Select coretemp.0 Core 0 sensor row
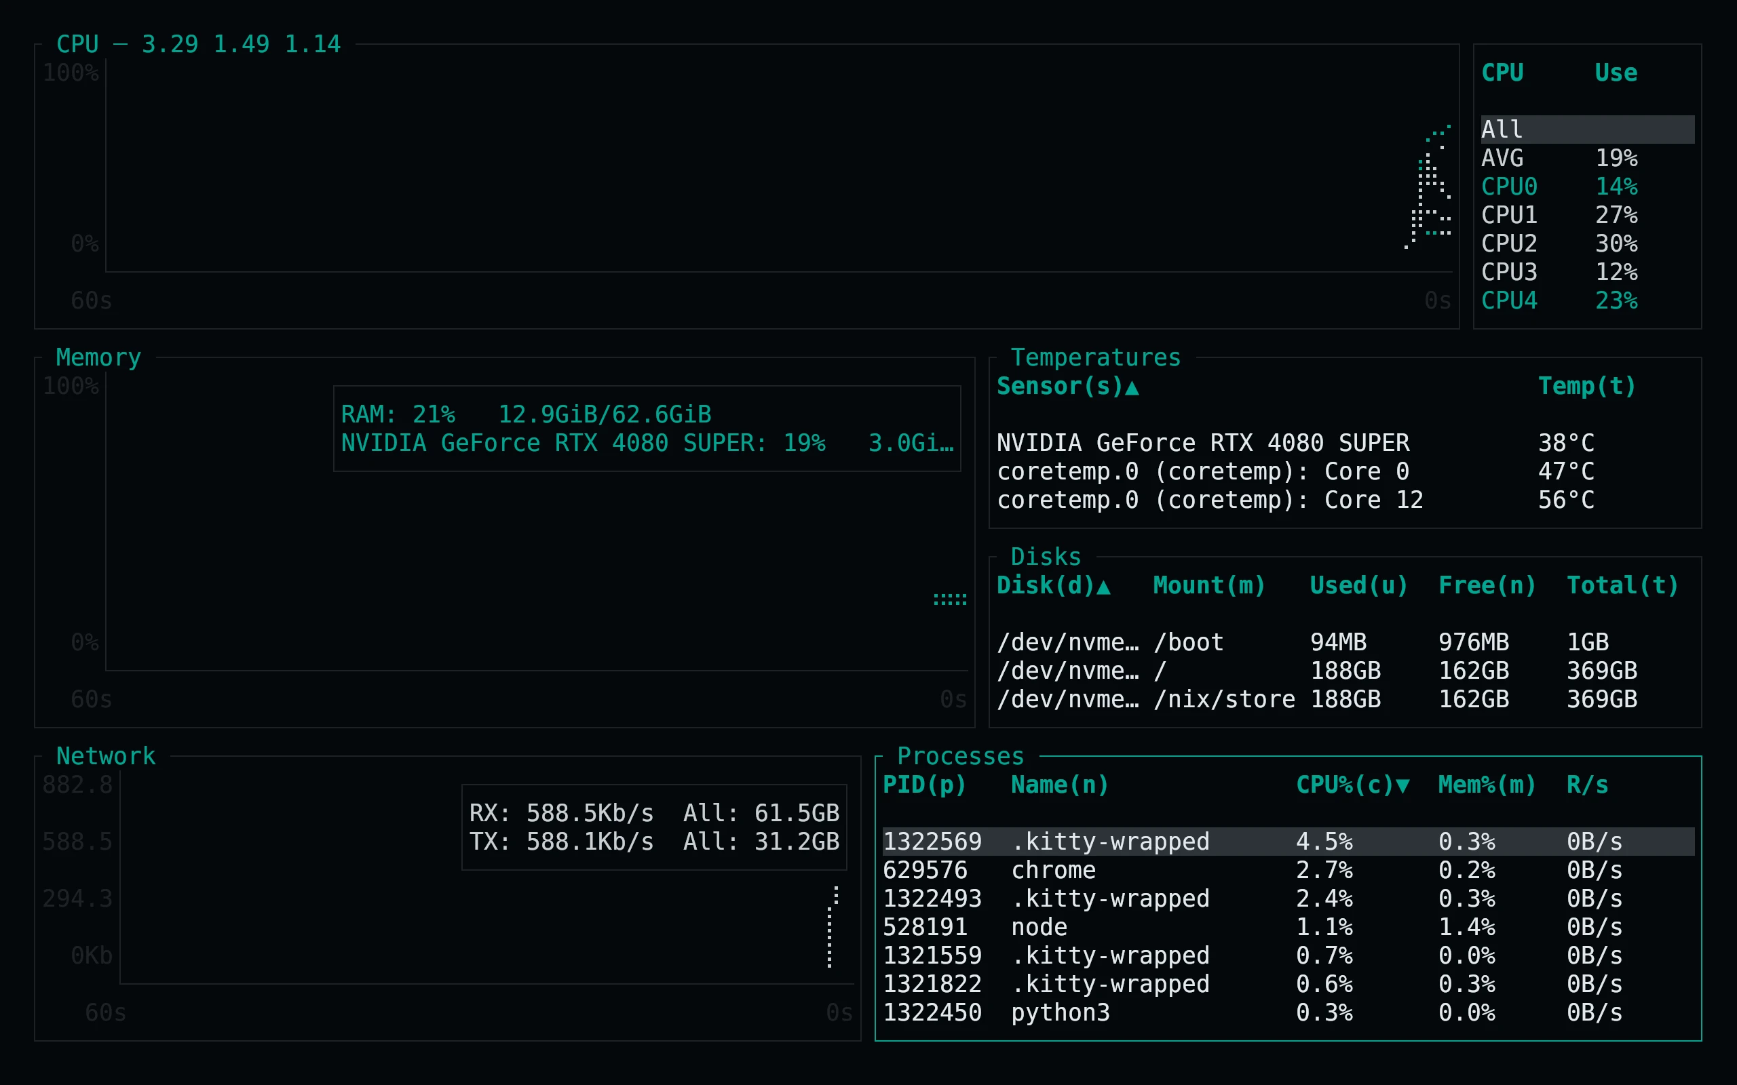1737x1085 pixels. tap(1345, 471)
